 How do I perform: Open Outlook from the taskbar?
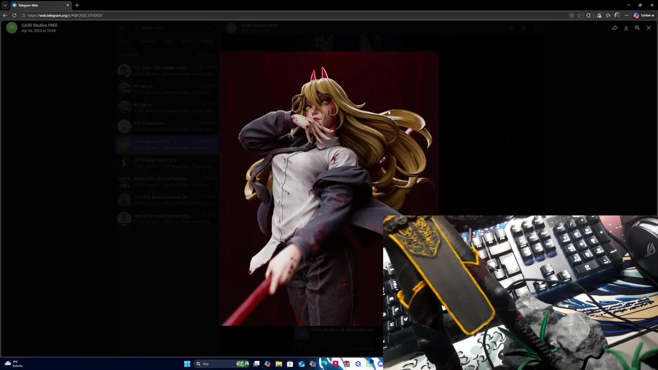(x=301, y=364)
